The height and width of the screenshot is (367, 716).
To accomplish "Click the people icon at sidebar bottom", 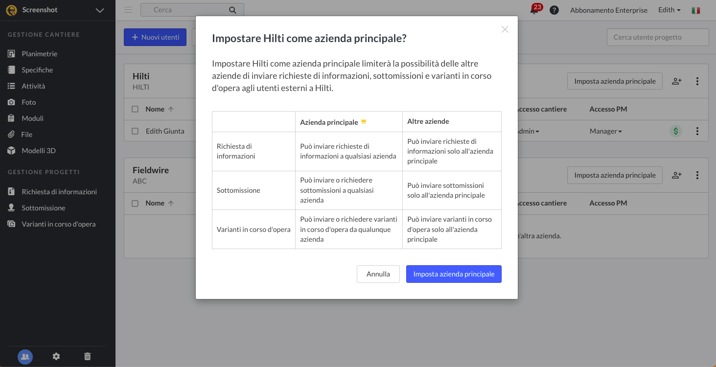I will pyautogui.click(x=25, y=357).
